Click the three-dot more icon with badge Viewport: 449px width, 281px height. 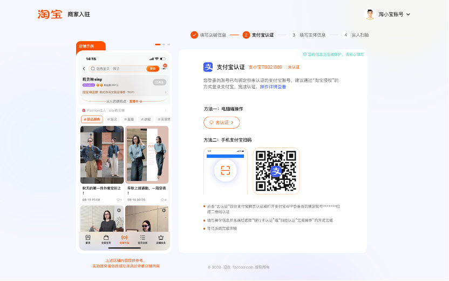pyautogui.click(x=164, y=68)
